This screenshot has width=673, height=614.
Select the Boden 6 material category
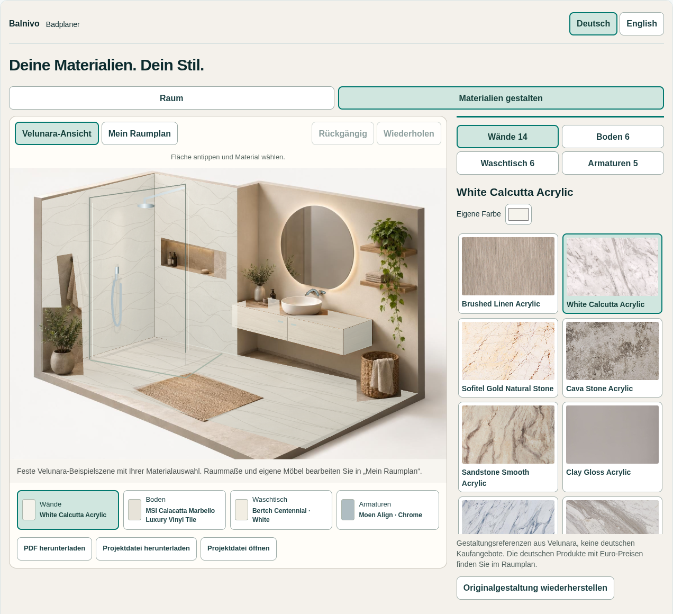pyautogui.click(x=613, y=137)
